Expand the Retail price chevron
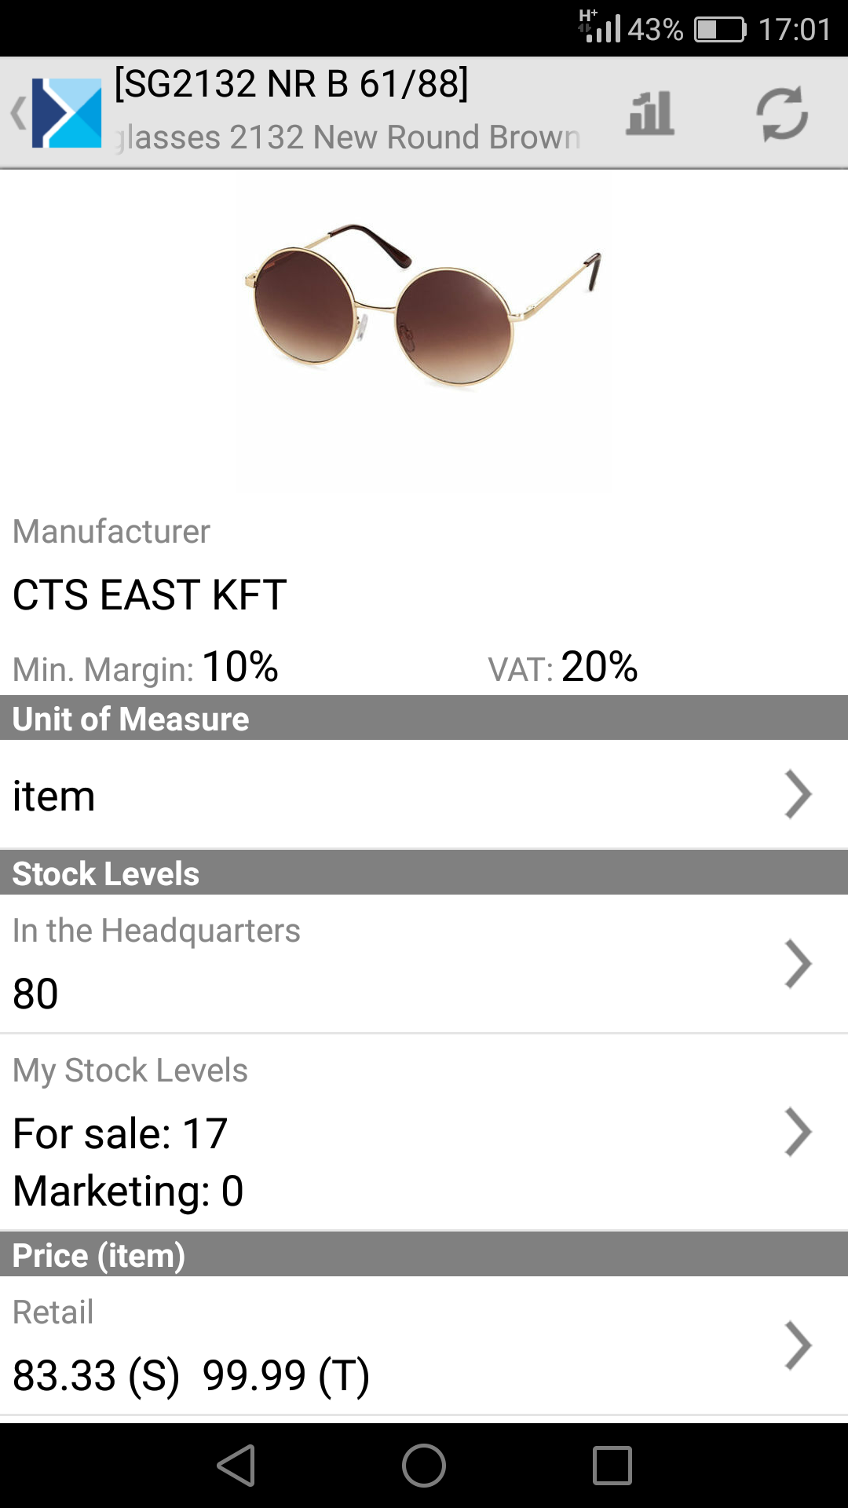The image size is (848, 1508). click(x=797, y=1345)
